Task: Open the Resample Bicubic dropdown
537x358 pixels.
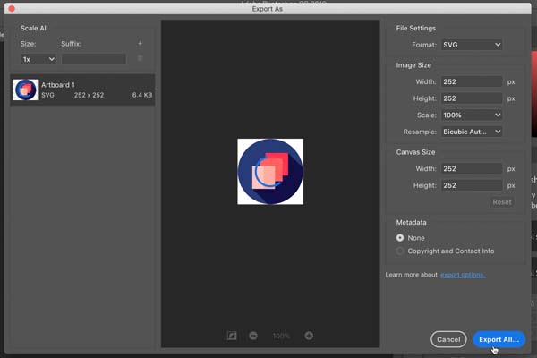Action: point(472,132)
